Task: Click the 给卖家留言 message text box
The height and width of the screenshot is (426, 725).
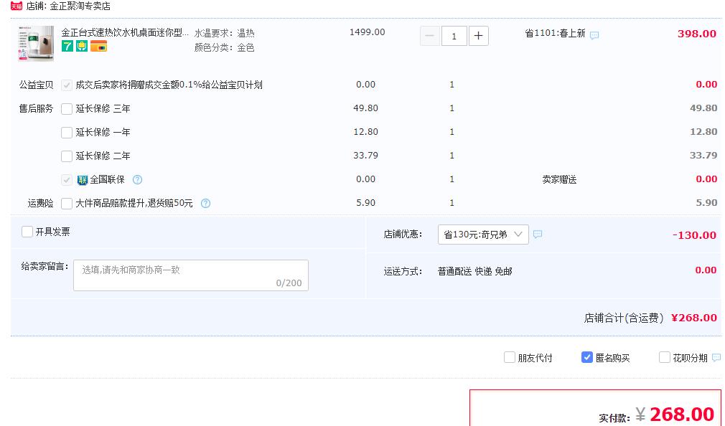Action: click(191, 275)
